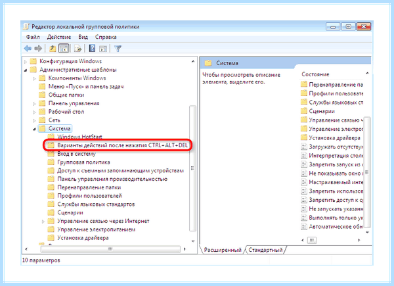Screen dimensions: 394x286
Task: Go up one level toolbar icon
Action: coord(53,48)
